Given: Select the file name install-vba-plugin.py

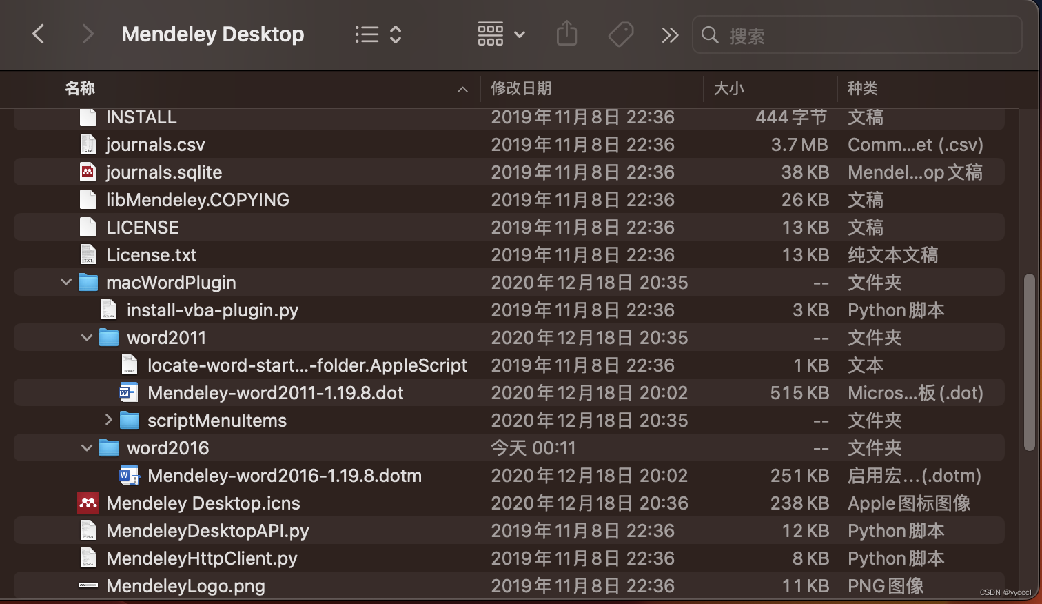Looking at the screenshot, I should (213, 310).
